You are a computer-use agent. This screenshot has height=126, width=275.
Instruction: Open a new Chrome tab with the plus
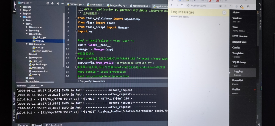(x=226, y=1)
